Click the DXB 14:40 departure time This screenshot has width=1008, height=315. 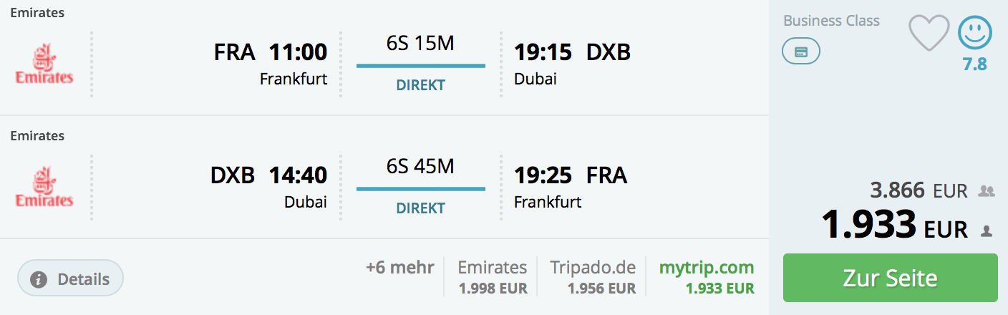[268, 175]
